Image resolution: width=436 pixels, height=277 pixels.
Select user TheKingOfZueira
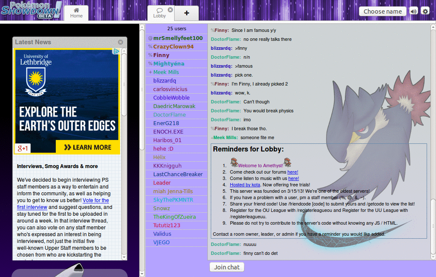point(177,217)
